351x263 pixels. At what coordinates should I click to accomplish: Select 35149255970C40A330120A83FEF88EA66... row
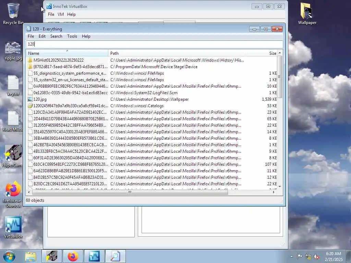pyautogui.click(x=152, y=132)
